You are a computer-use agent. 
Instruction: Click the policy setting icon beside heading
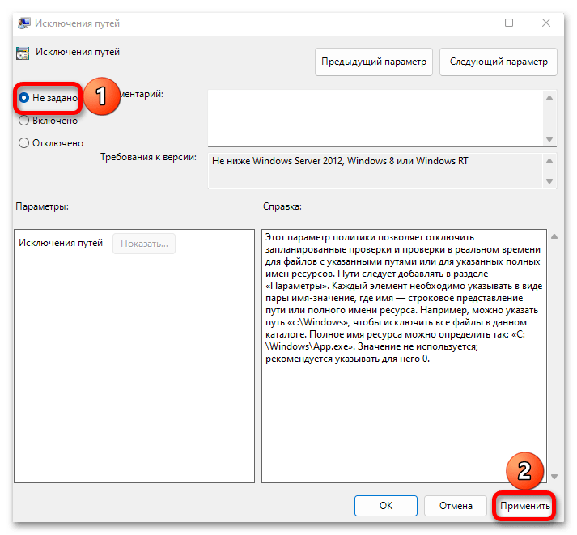(x=23, y=53)
